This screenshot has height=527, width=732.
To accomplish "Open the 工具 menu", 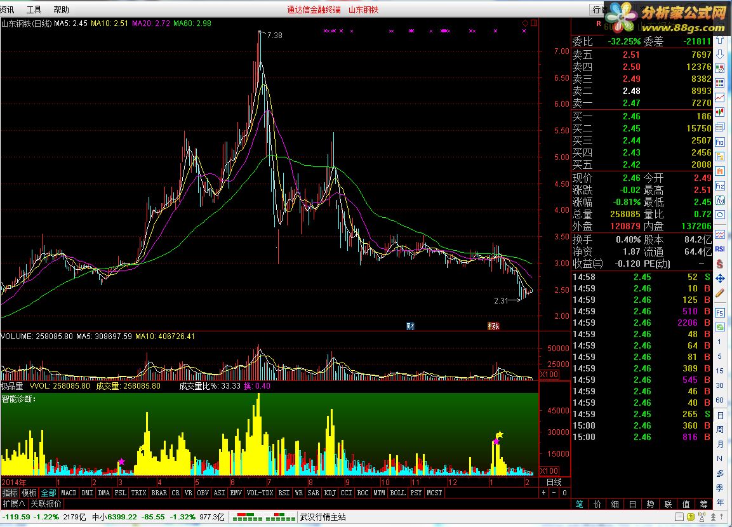I will tap(34, 10).
